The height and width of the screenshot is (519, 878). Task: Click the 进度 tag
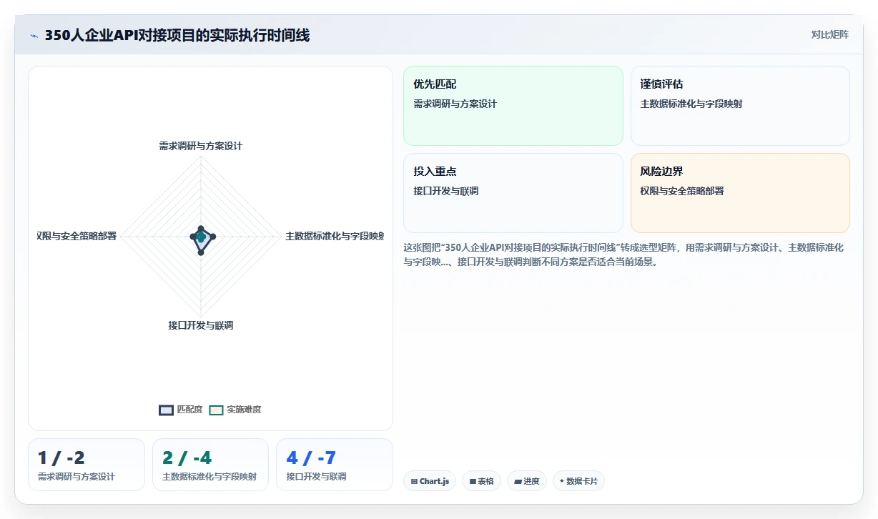527,481
